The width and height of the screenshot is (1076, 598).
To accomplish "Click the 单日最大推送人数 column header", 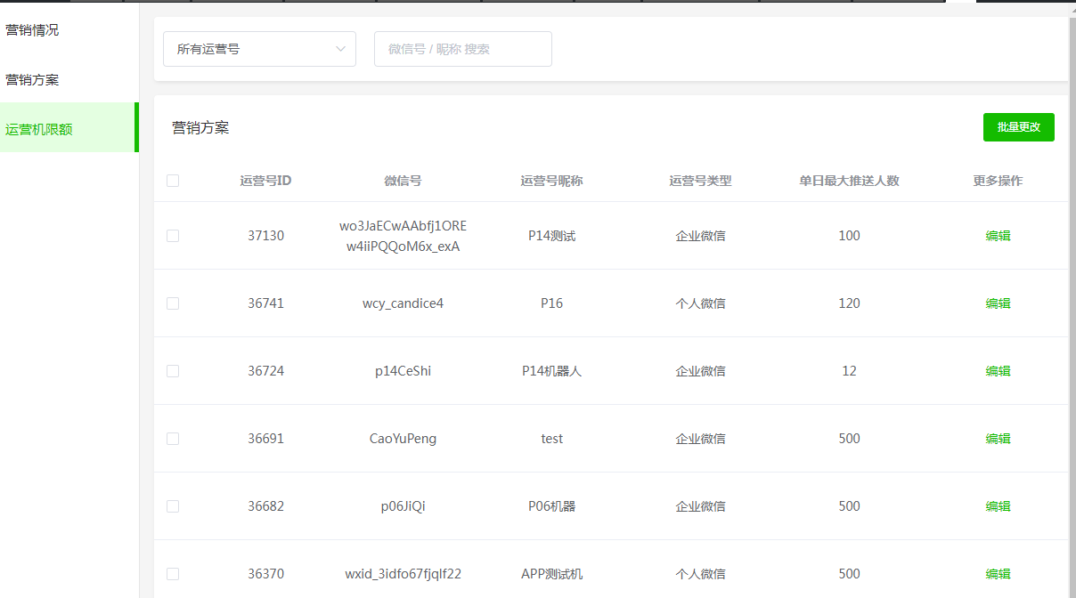I will pyautogui.click(x=849, y=181).
